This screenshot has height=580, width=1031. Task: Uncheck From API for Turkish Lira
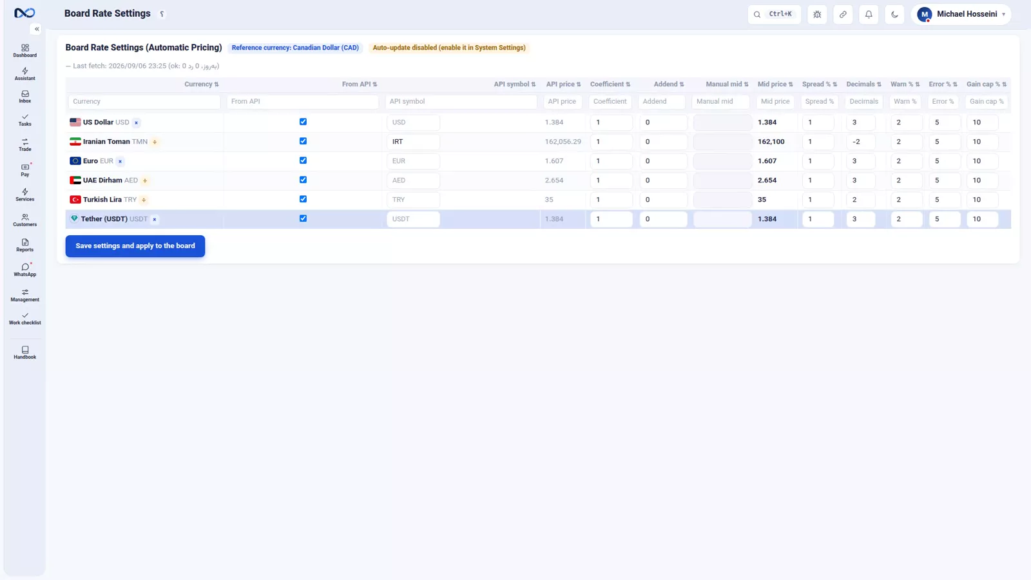pos(303,199)
